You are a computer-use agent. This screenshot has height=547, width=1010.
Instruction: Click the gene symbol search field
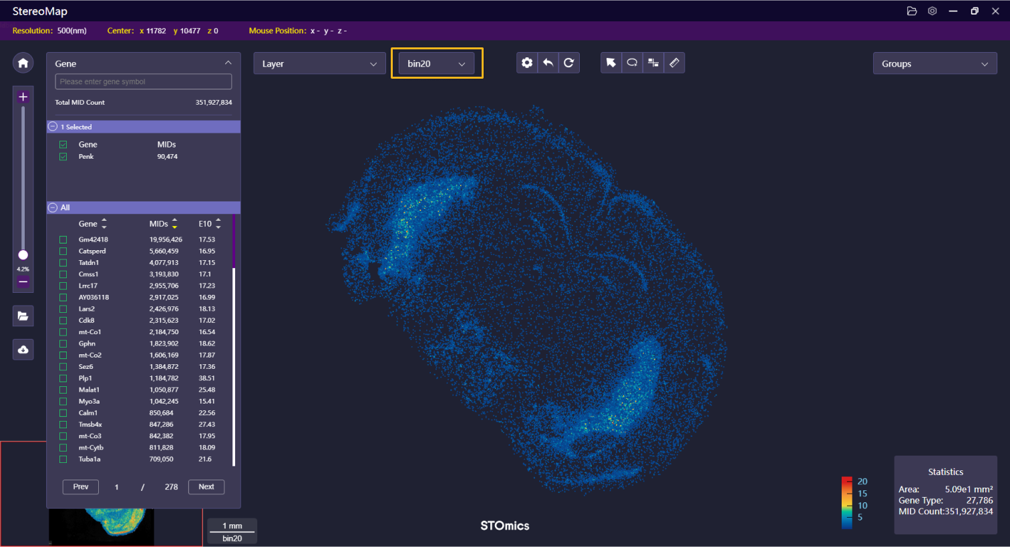coord(143,81)
